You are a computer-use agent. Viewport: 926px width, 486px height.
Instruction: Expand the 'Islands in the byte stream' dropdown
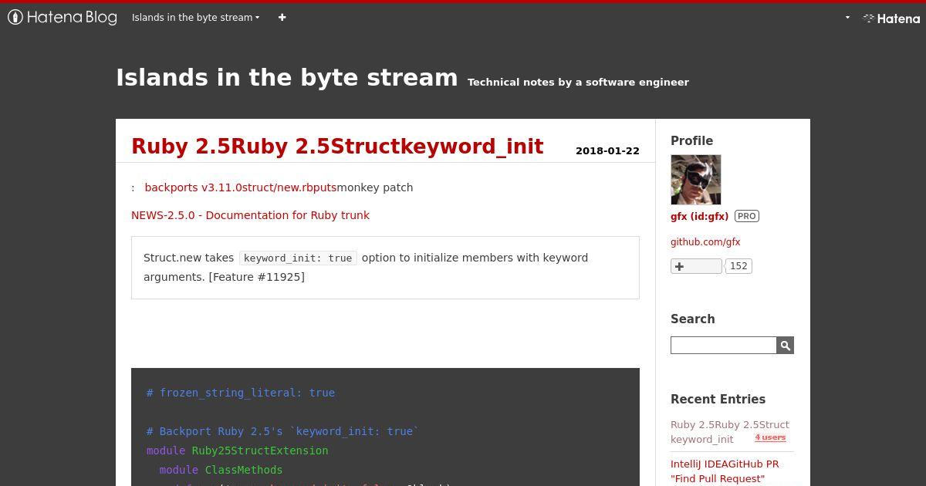coord(195,17)
